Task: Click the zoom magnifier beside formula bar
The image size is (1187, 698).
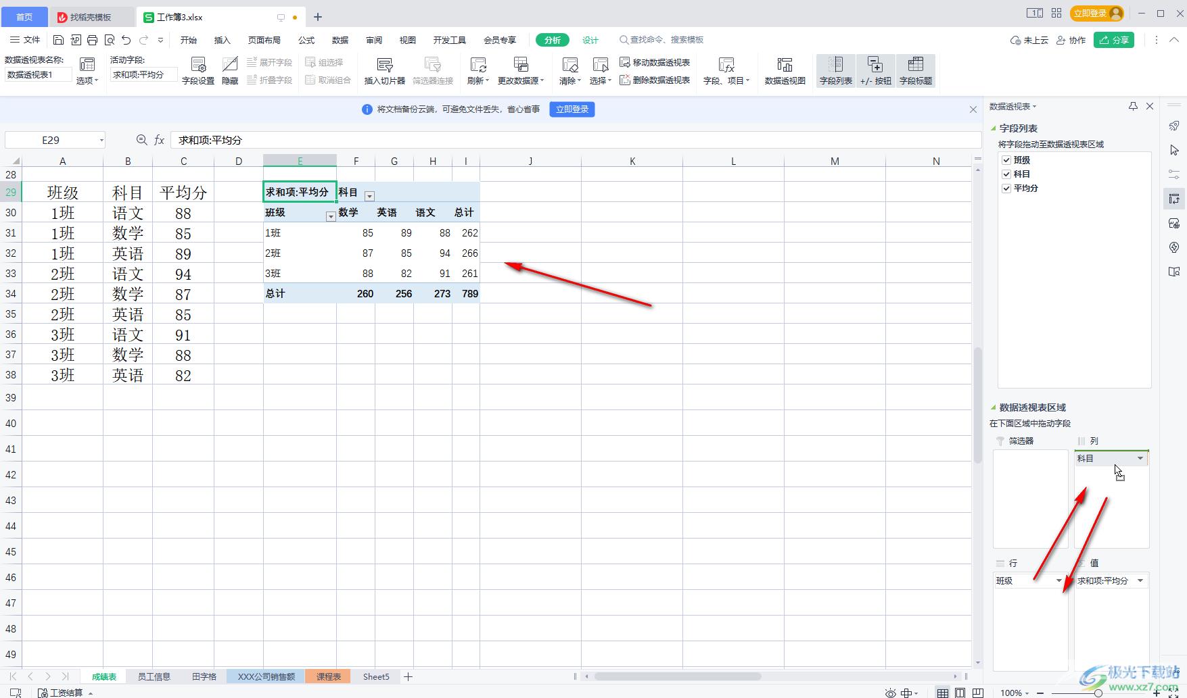Action: (x=141, y=140)
